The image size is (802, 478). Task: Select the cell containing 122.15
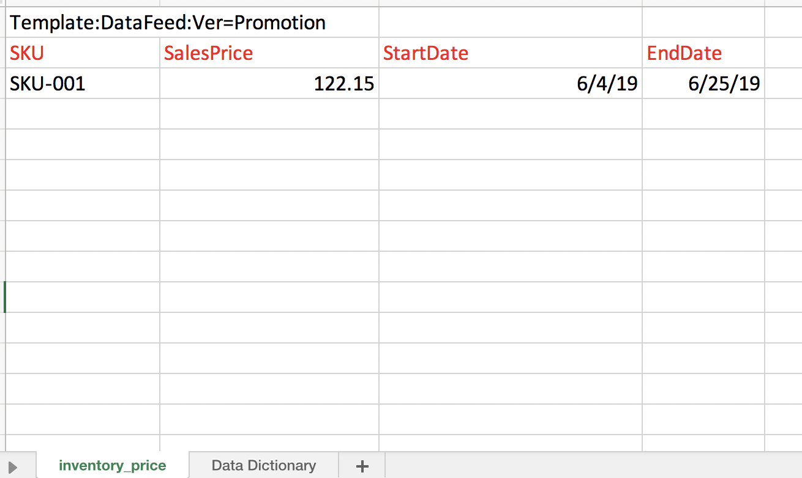click(x=269, y=84)
